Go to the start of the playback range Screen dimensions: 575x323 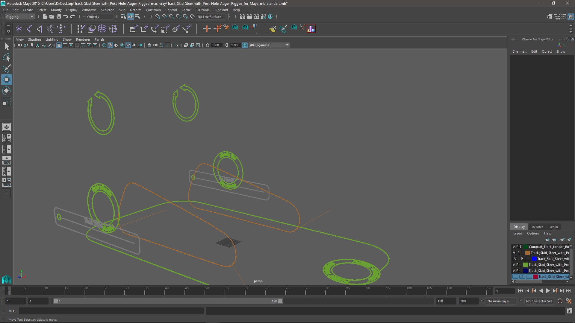pos(520,291)
